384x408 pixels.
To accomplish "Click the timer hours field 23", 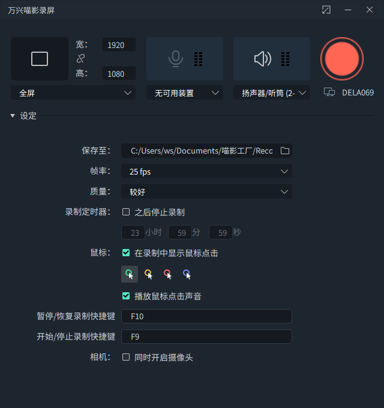I will (133, 232).
